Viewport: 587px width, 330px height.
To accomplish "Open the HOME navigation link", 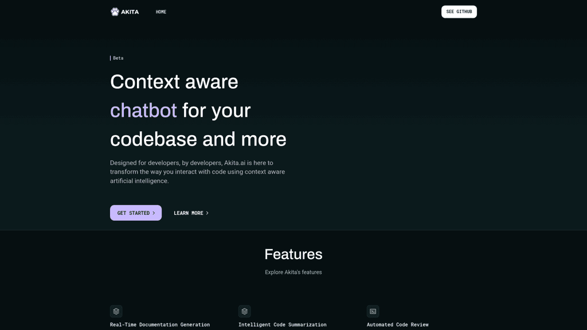I will [161, 12].
